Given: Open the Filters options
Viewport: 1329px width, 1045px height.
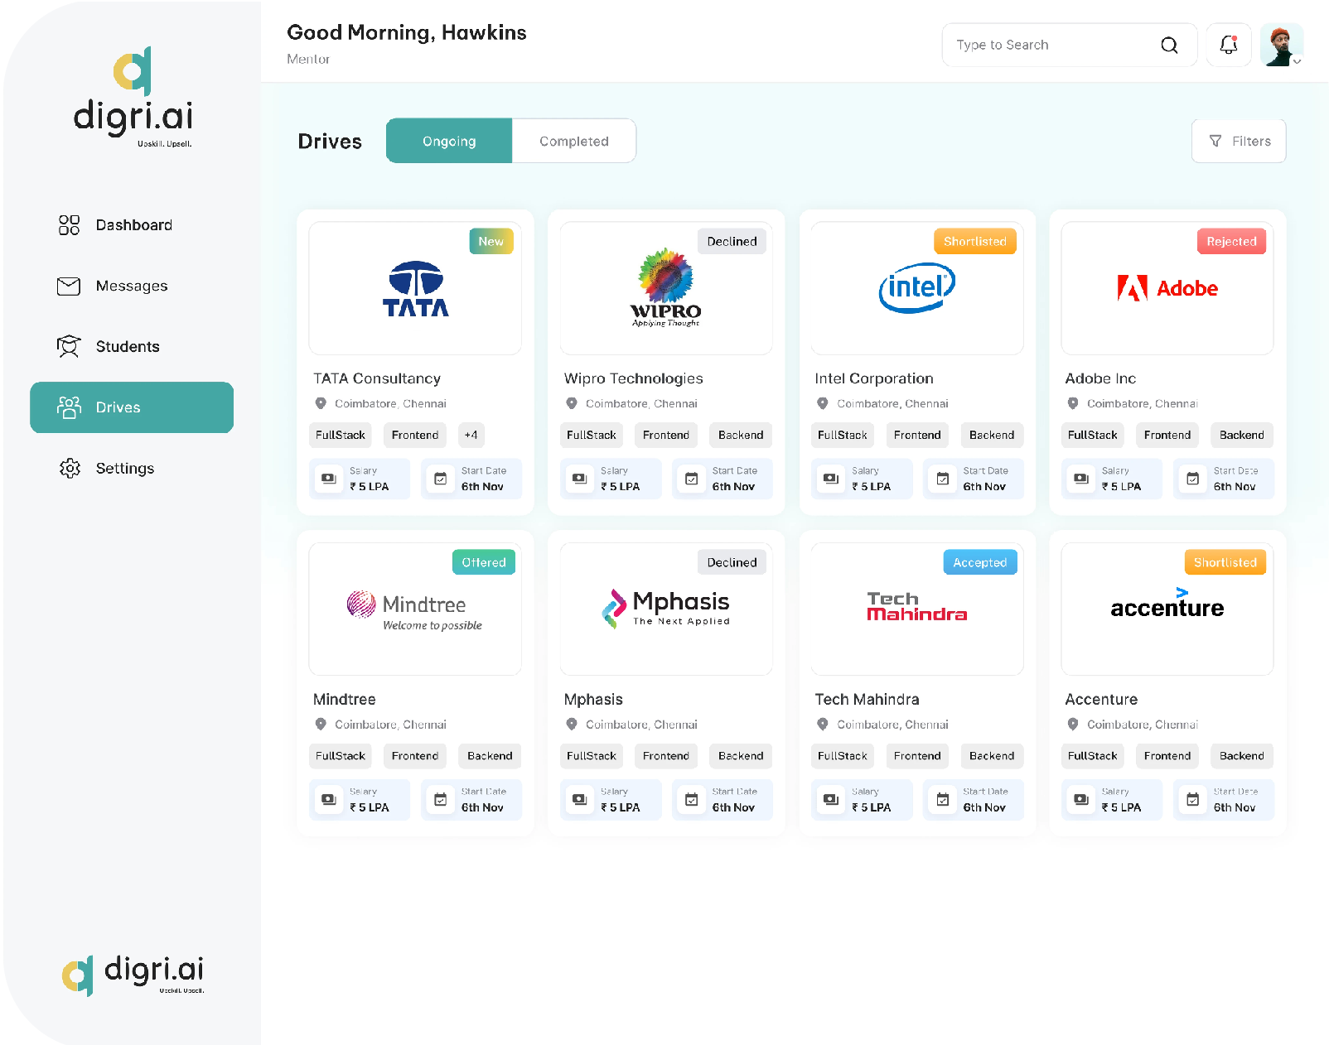Looking at the screenshot, I should (1239, 142).
